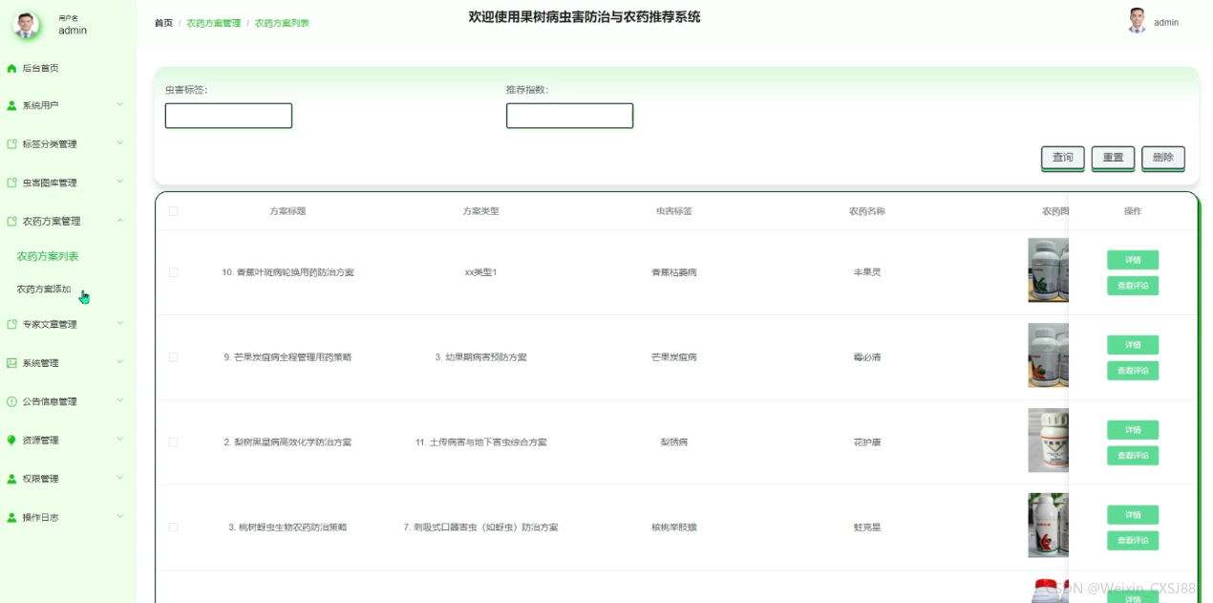Open 详情 for the 丰果灵 row

pos(1133,260)
